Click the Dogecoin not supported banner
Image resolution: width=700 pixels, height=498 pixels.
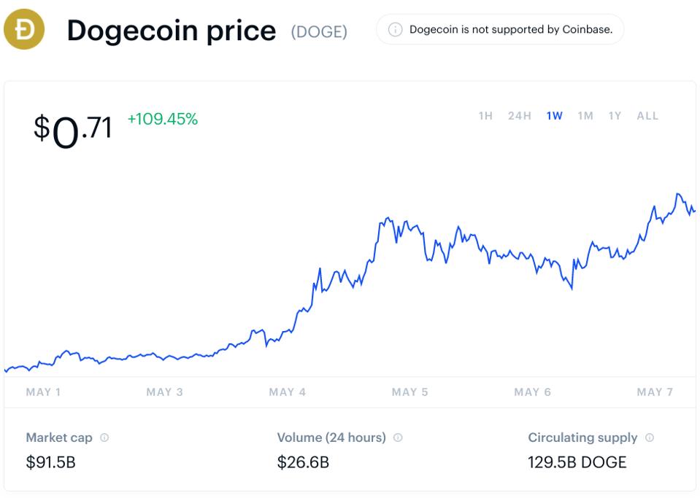pyautogui.click(x=499, y=30)
